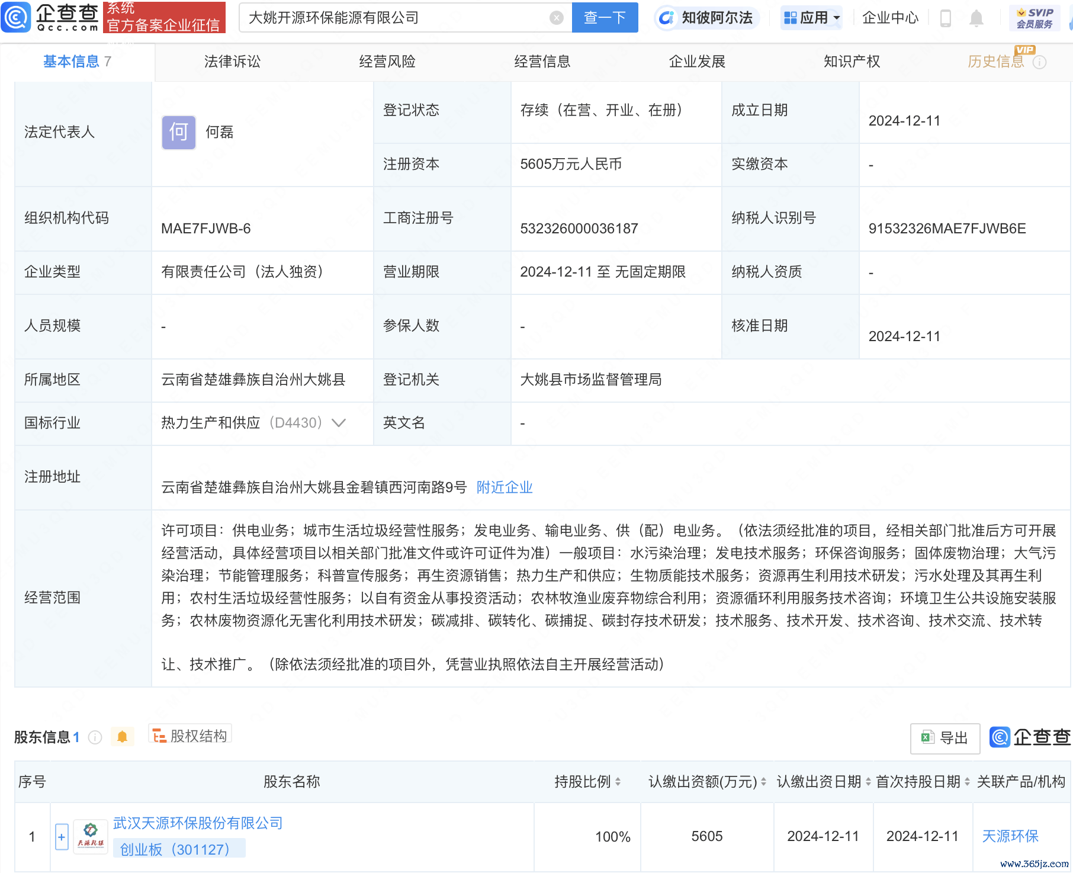The image size is (1073, 873).
Task: Switch to 历史信息 VIP tab
Action: coord(996,62)
